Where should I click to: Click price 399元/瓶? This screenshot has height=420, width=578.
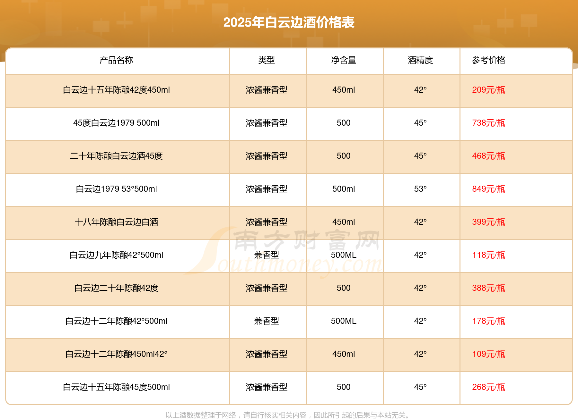pos(489,222)
